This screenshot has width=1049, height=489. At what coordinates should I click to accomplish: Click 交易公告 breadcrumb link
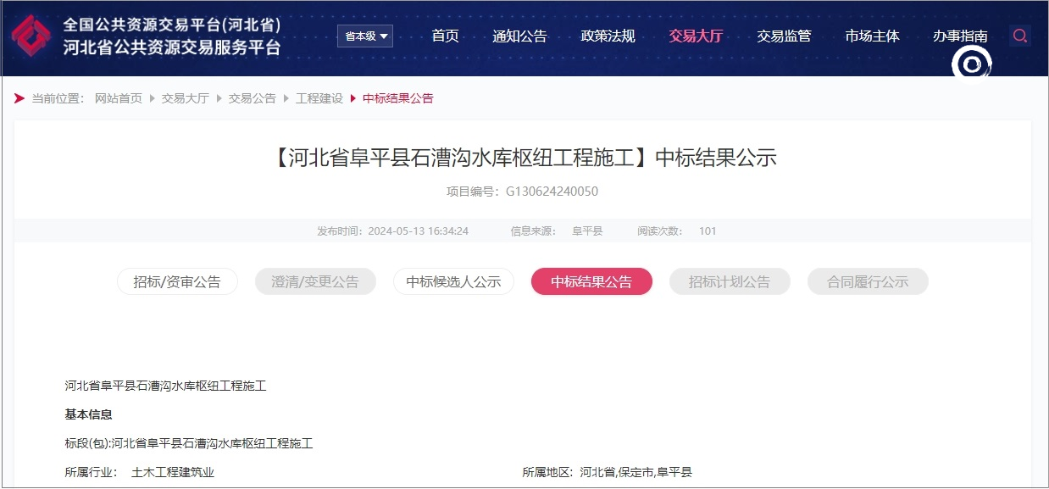click(x=253, y=98)
